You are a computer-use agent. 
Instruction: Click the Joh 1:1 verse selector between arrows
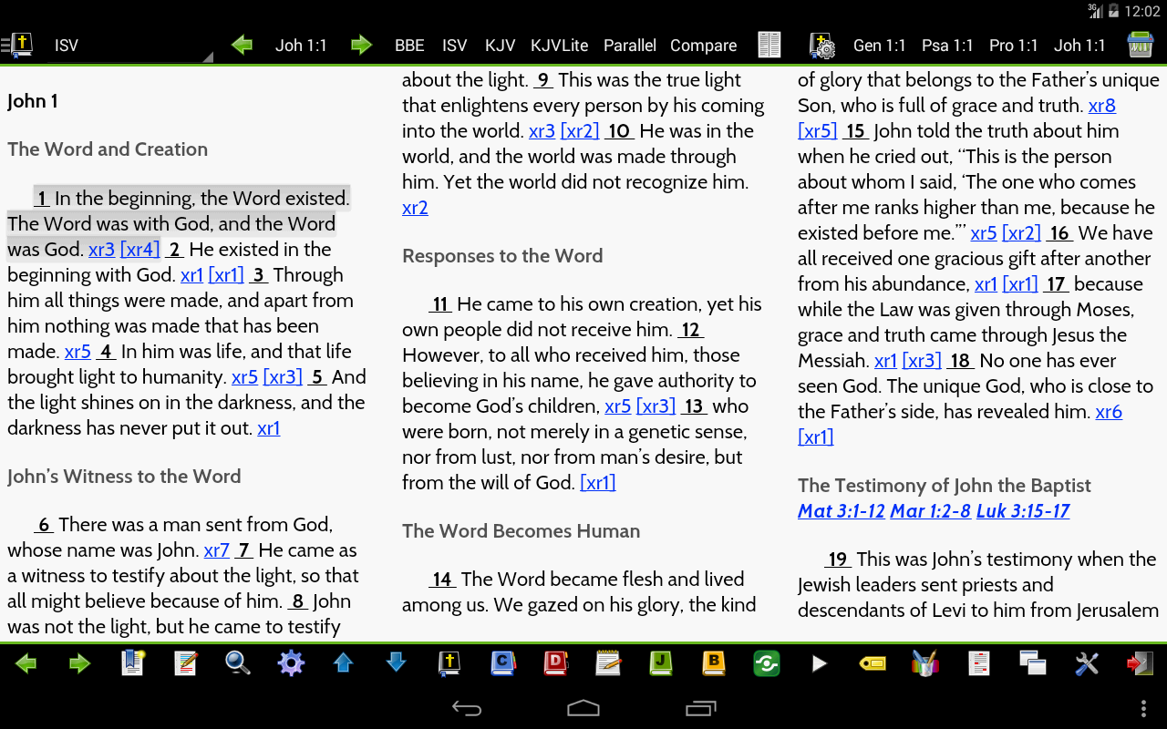(x=301, y=46)
